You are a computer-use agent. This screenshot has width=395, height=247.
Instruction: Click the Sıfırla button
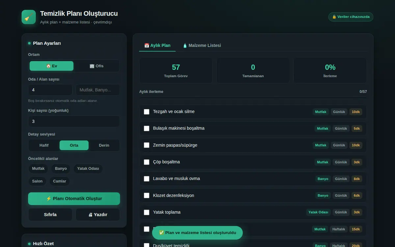50,214
